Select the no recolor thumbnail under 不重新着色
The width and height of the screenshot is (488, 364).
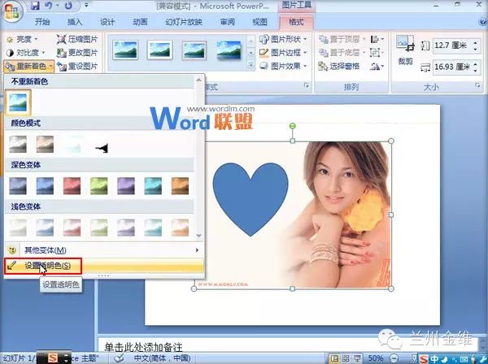click(18, 102)
